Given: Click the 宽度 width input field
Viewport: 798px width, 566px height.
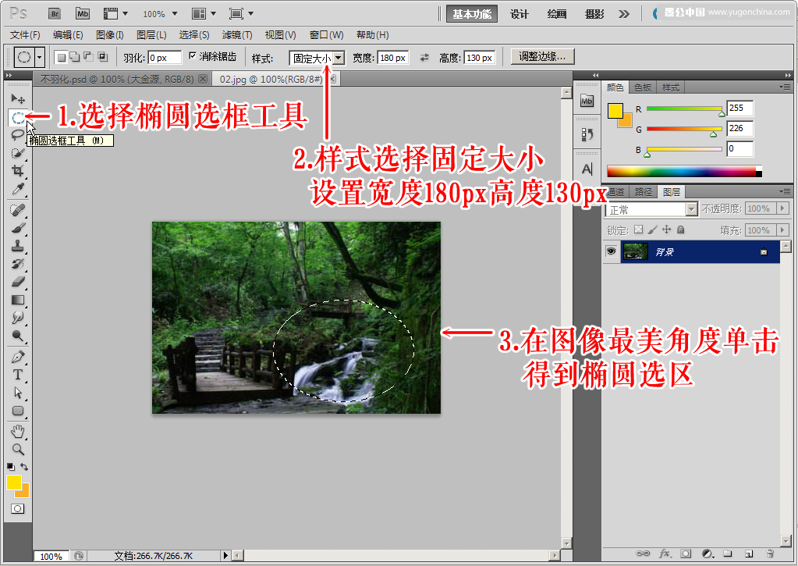Looking at the screenshot, I should [393, 58].
